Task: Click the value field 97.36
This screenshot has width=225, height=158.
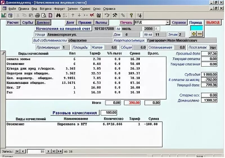Action: click(209, 54)
